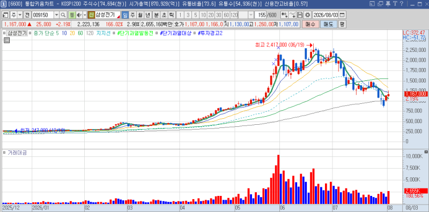Image resolution: width=429 pixels, height=212 pixels.
Task: Select the 틱 tick chart period
Action: pyautogui.click(x=172, y=15)
